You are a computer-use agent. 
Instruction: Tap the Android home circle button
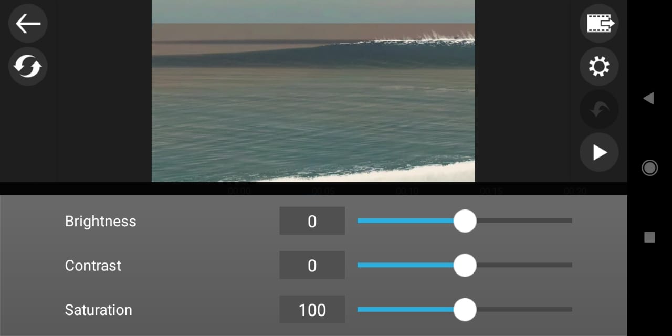click(x=649, y=167)
